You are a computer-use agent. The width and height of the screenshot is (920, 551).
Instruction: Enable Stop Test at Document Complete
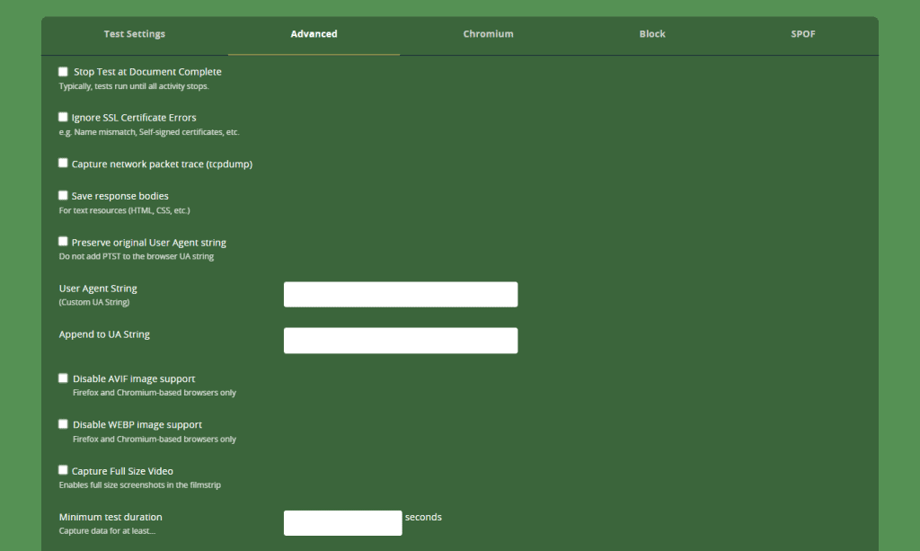click(x=63, y=72)
